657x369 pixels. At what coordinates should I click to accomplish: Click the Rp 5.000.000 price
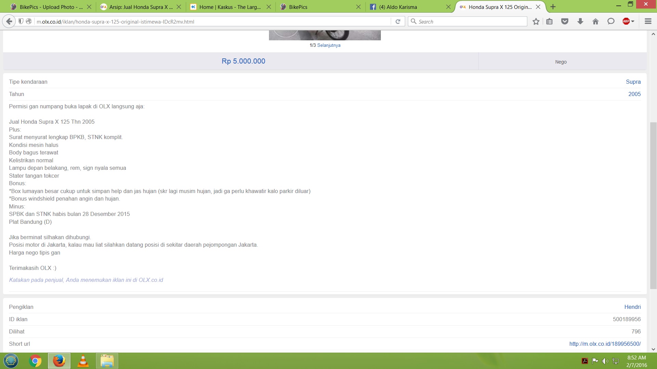pyautogui.click(x=243, y=61)
